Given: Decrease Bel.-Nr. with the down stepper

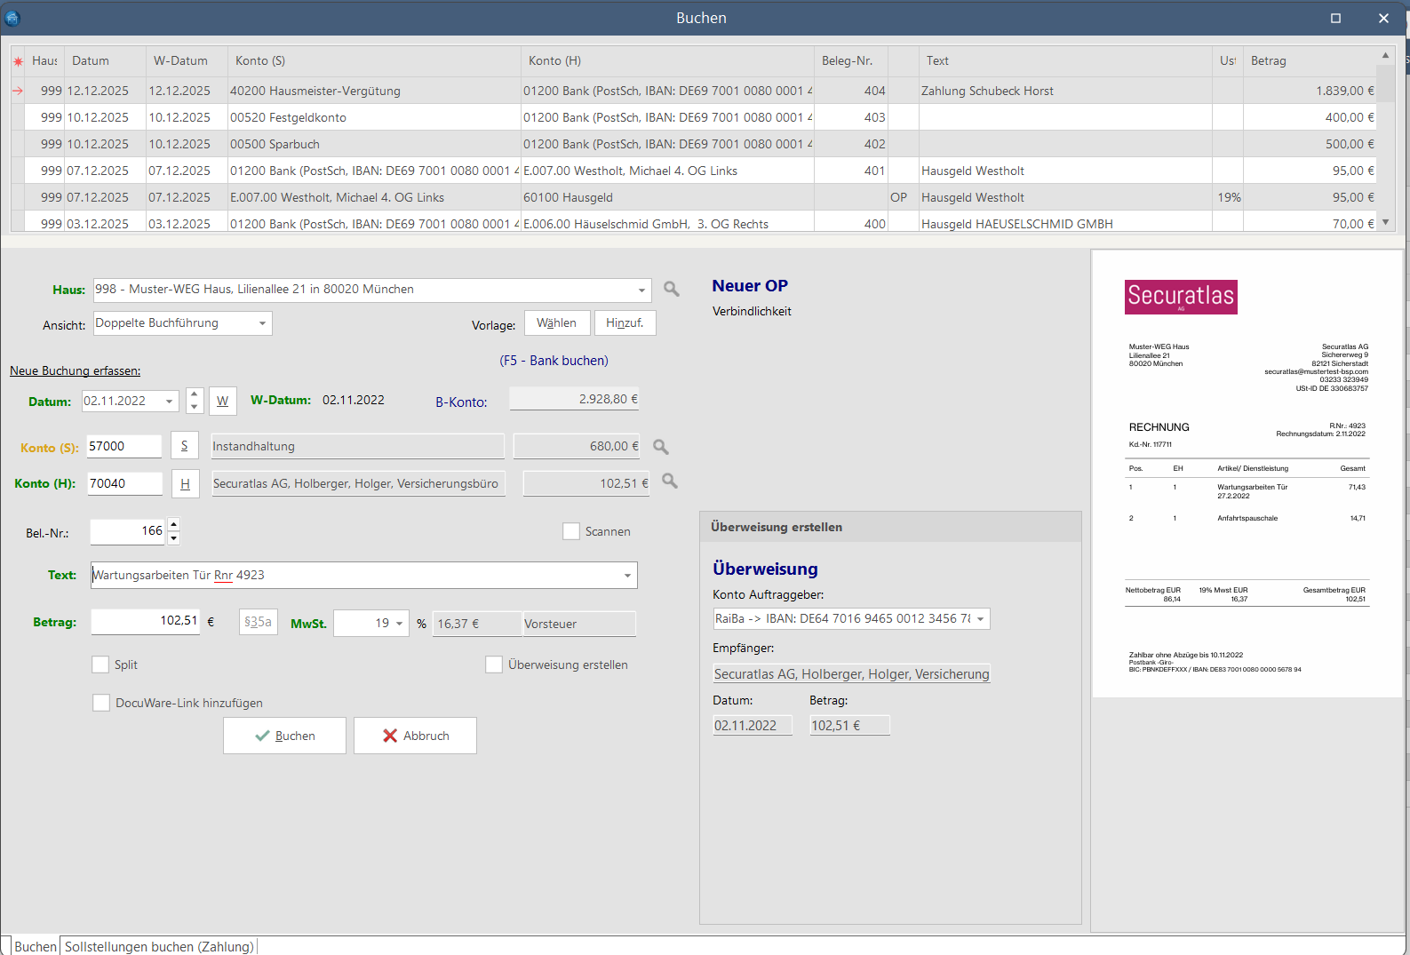Looking at the screenshot, I should point(173,538).
